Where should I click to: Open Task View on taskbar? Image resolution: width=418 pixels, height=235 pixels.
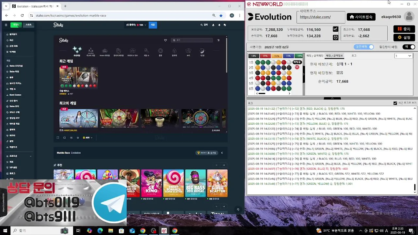coord(78,231)
